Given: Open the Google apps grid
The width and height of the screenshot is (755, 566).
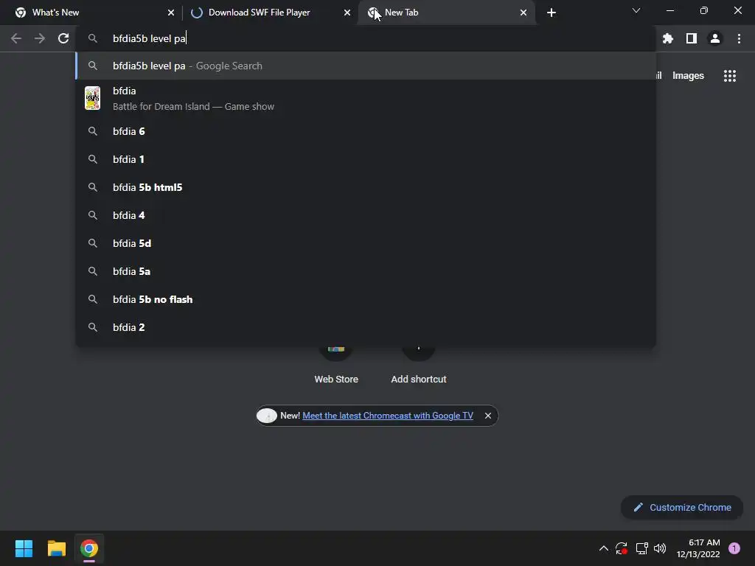Looking at the screenshot, I should 730,76.
